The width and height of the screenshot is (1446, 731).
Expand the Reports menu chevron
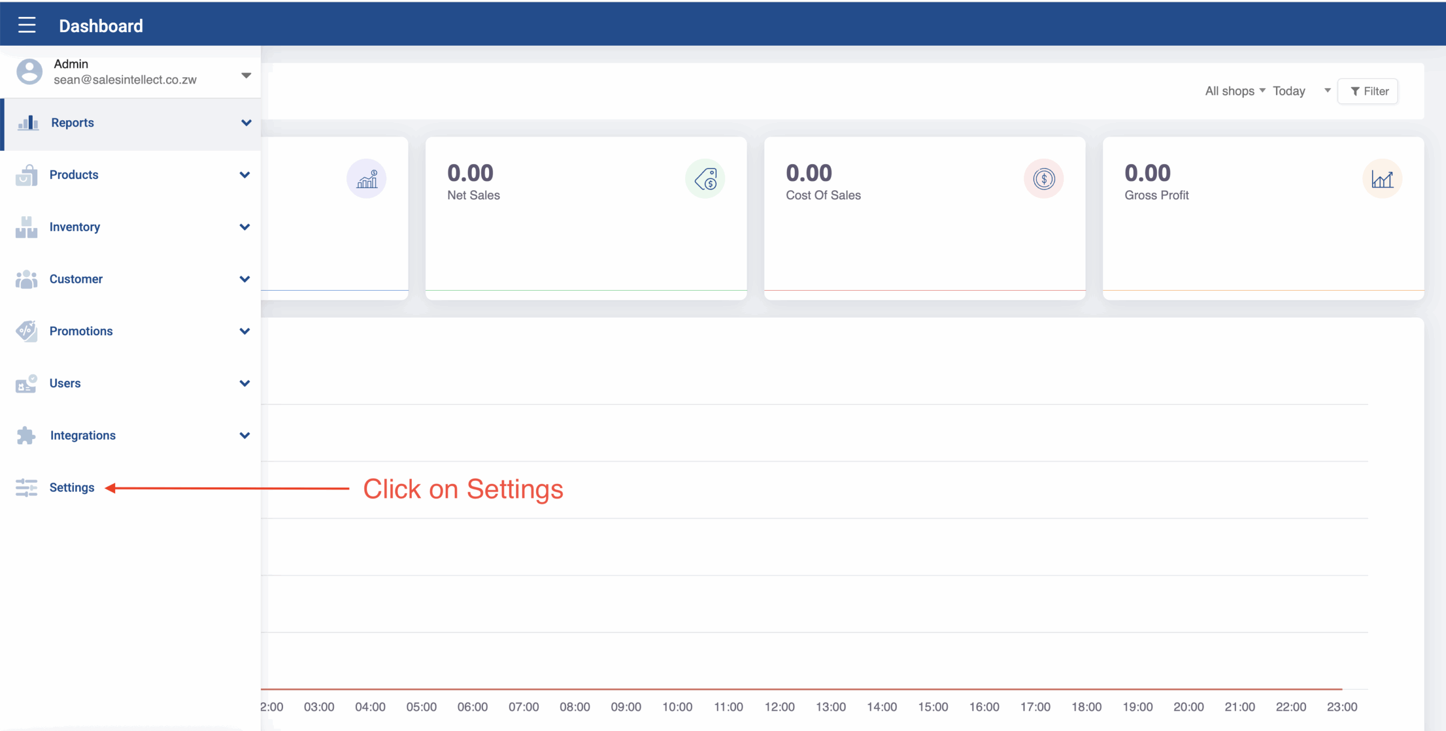[x=246, y=122]
